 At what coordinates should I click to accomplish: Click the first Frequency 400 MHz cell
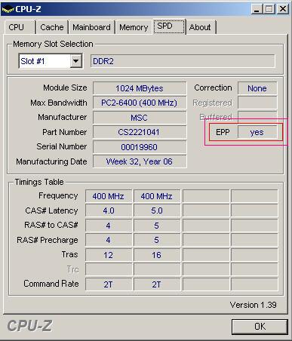pyautogui.click(x=109, y=196)
